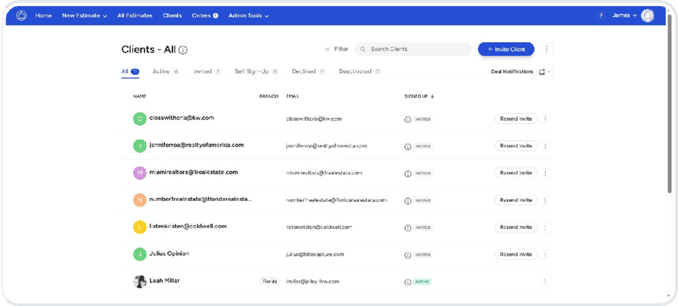
Task: Switch to the Declined tab
Action: 308,72
